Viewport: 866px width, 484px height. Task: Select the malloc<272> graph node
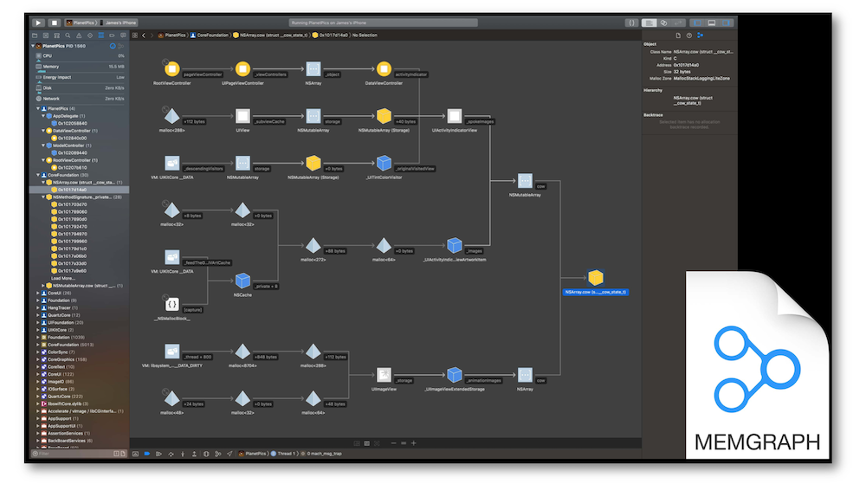(313, 246)
